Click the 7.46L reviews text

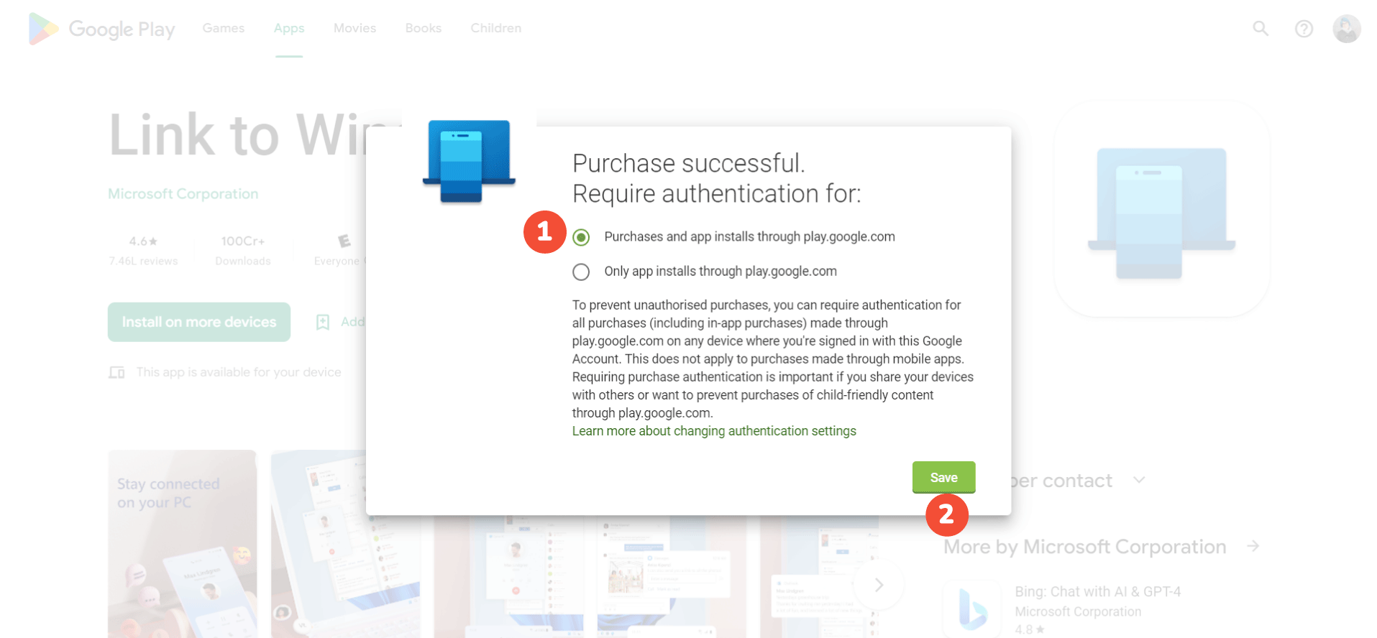pos(143,261)
